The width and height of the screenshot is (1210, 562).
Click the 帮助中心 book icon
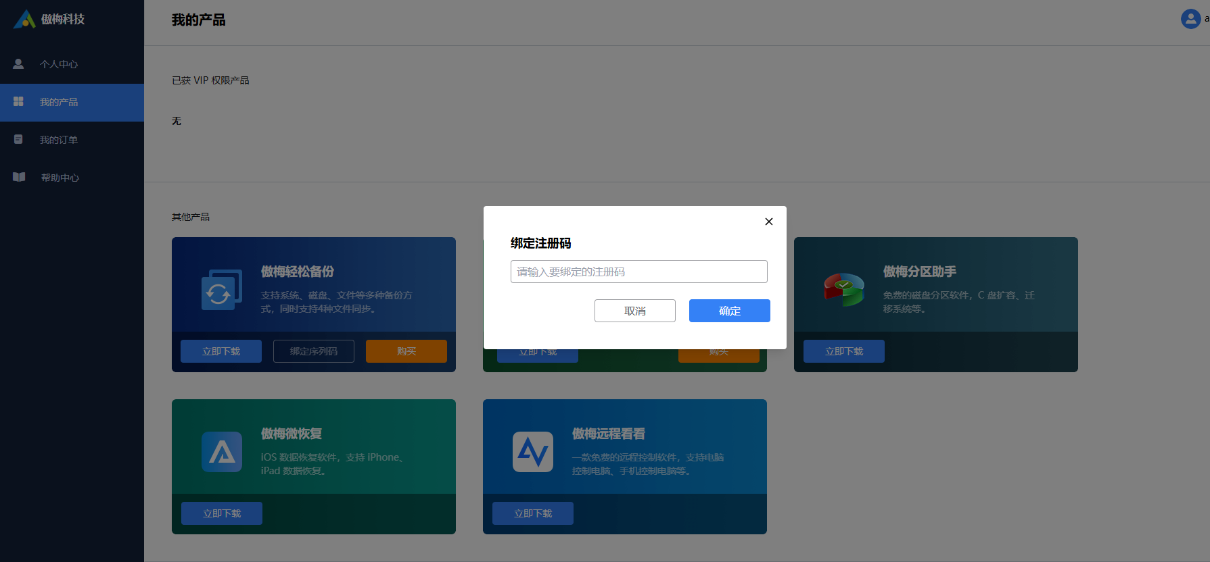19,178
